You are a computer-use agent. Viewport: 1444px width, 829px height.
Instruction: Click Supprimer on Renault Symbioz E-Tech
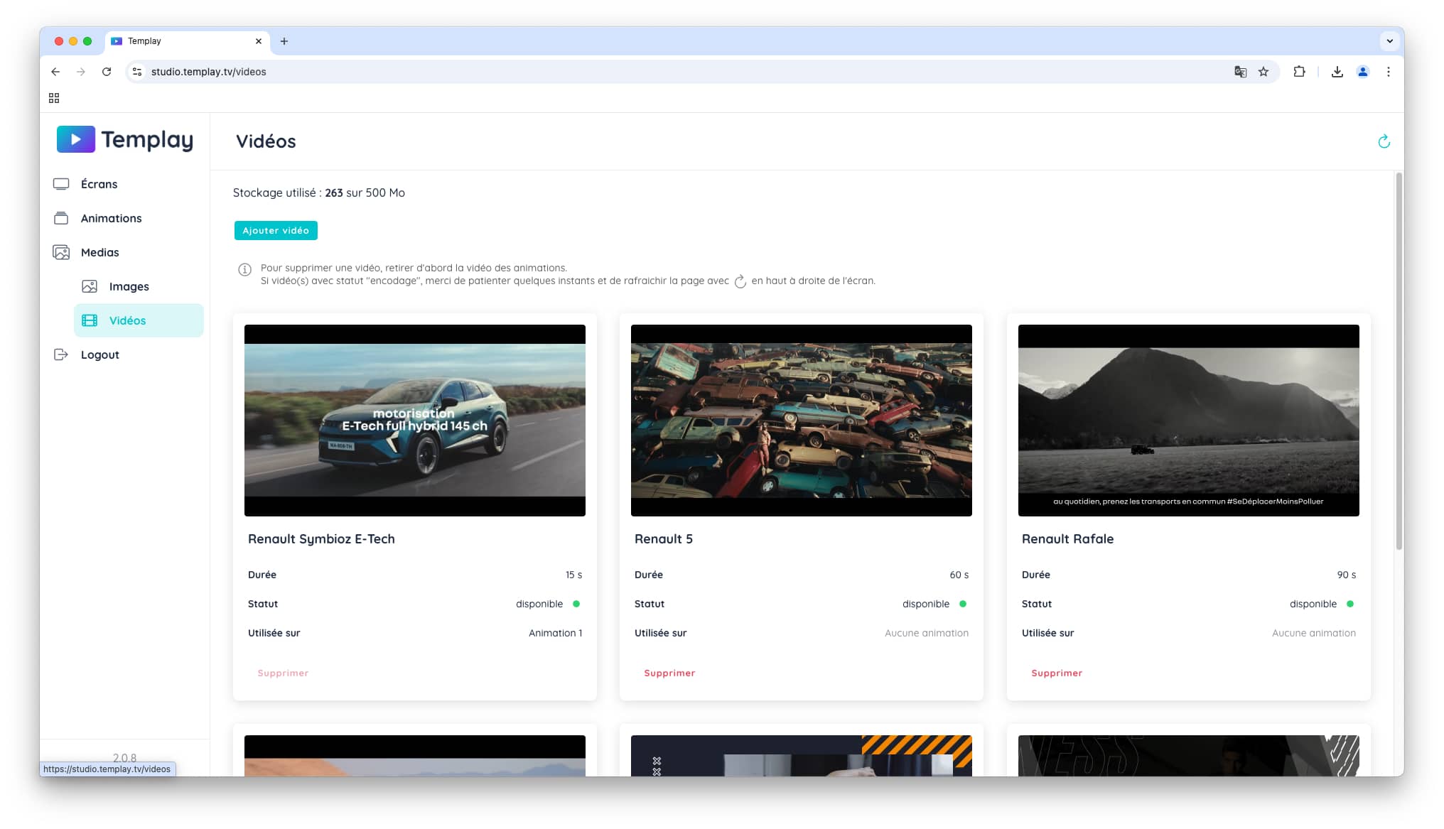[283, 673]
